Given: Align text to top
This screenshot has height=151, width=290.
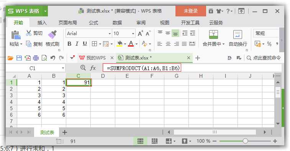Looking at the screenshot, I should click(160, 33).
